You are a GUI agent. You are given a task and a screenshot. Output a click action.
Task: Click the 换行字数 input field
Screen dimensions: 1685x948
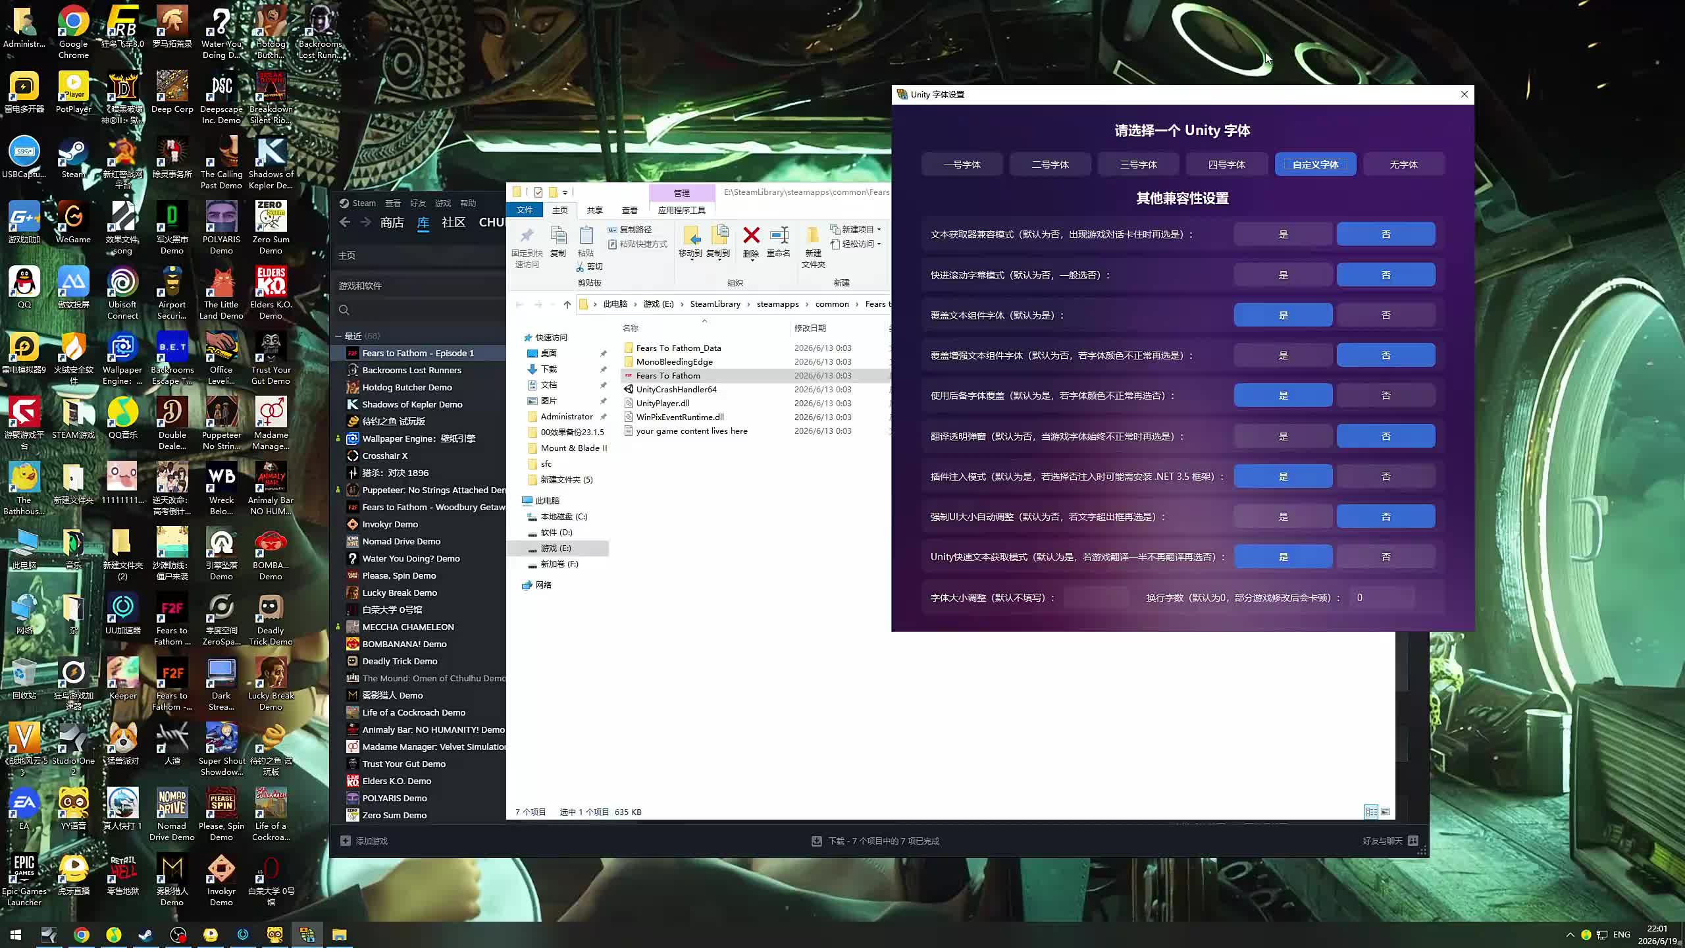tap(1381, 598)
